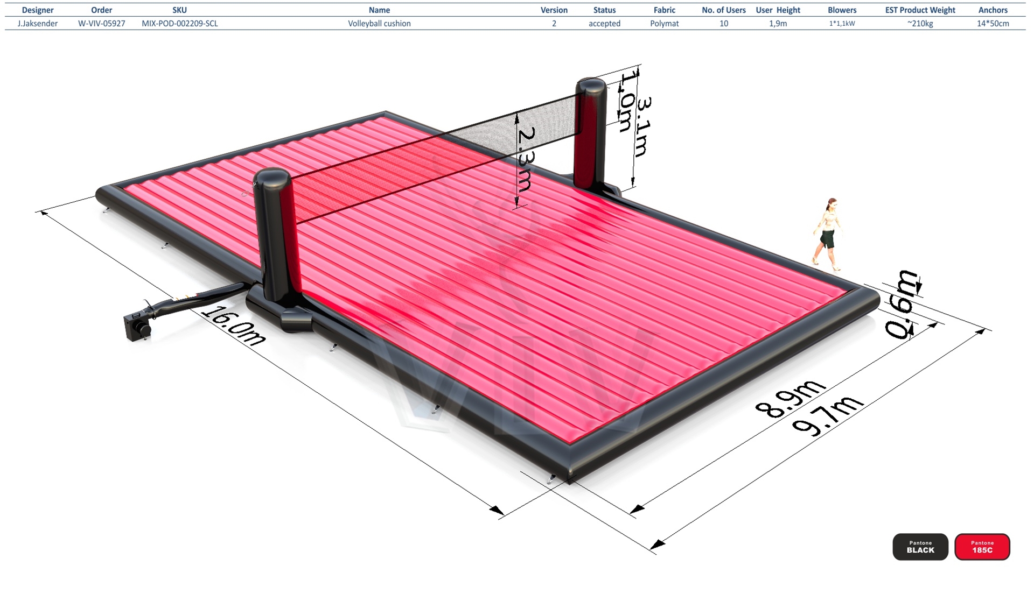Image resolution: width=1034 pixels, height=594 pixels.
Task: Select the User Height header
Action: pyautogui.click(x=778, y=10)
